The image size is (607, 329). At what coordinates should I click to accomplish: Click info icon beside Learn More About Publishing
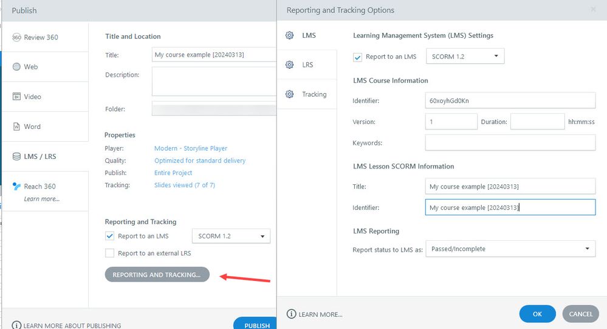[16, 325]
